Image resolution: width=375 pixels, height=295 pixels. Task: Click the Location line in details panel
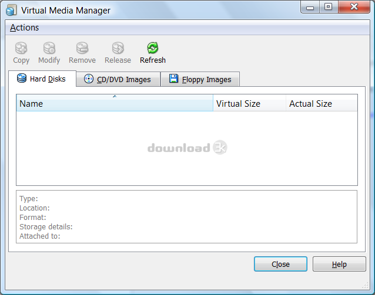click(x=35, y=208)
